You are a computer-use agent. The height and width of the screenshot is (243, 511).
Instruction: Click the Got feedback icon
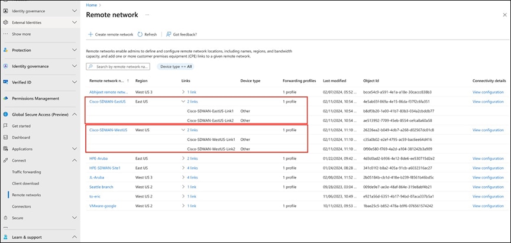pyautogui.click(x=168, y=34)
